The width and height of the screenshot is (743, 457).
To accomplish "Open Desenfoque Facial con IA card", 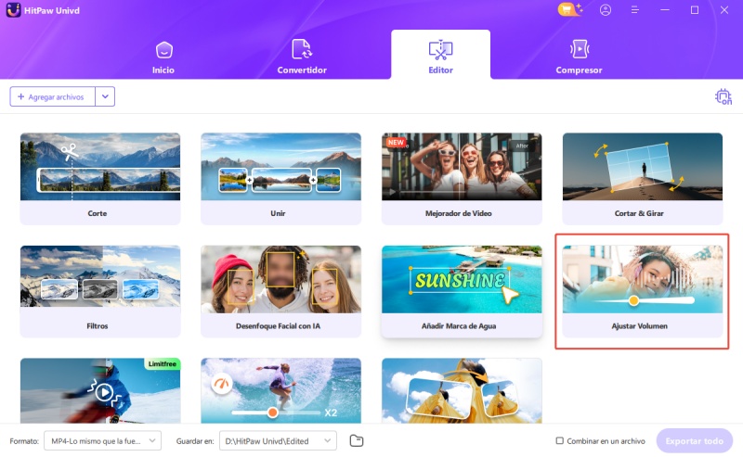I will (281, 291).
